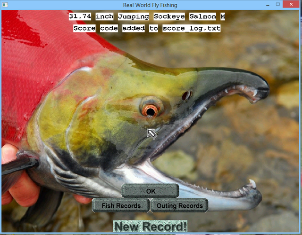View the Outing Records
The width and height of the screenshot is (302, 235).
pyautogui.click(x=179, y=205)
